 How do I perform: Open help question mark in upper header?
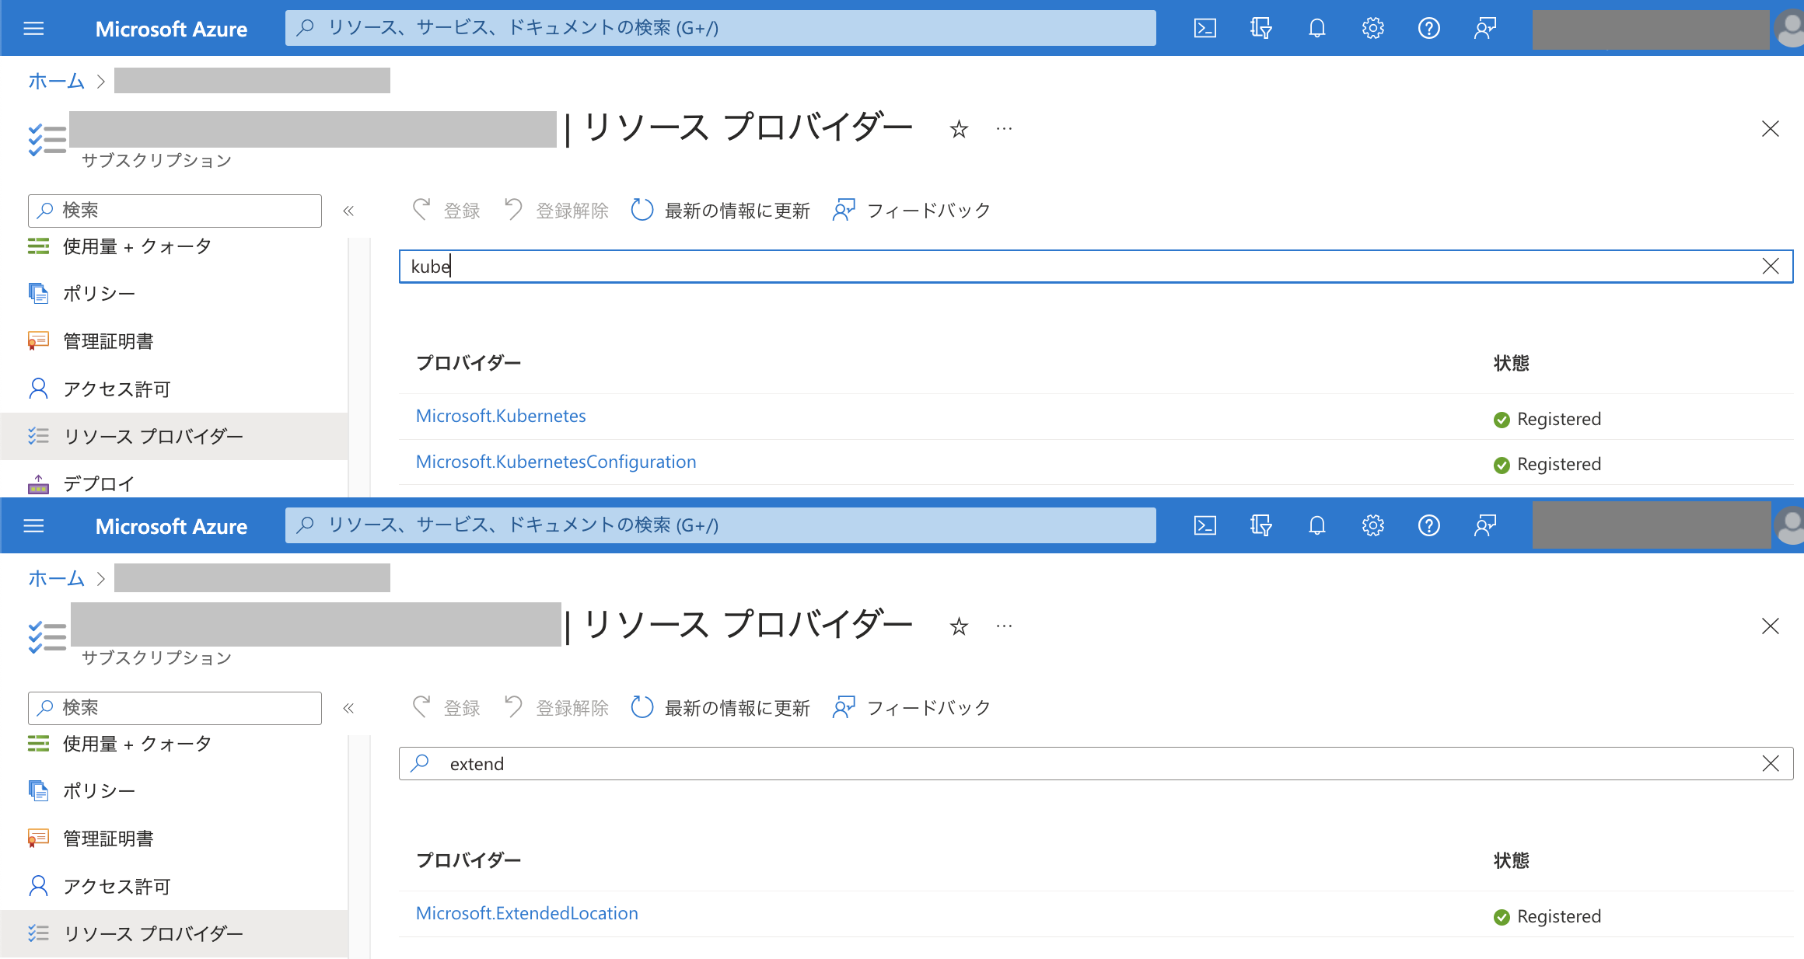point(1428,29)
